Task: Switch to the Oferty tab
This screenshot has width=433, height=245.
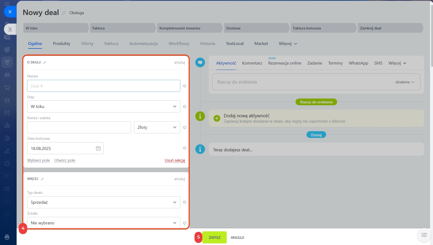Action: [x=87, y=44]
